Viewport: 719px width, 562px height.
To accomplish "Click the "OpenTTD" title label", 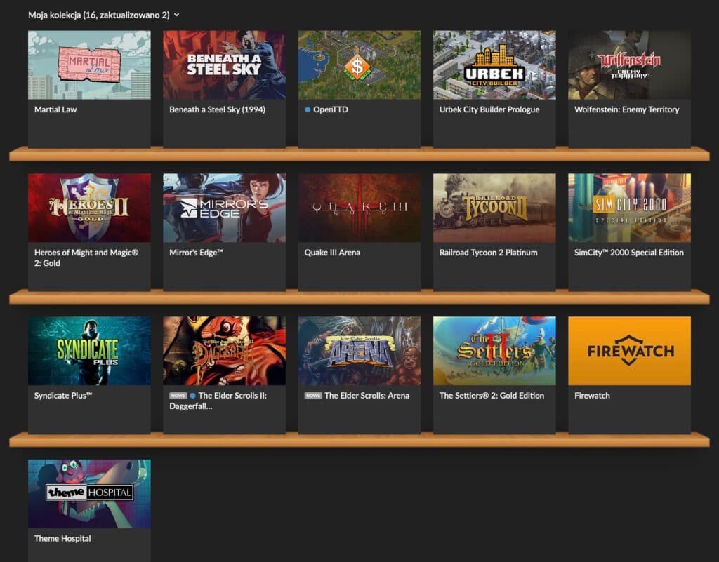I will coord(331,109).
